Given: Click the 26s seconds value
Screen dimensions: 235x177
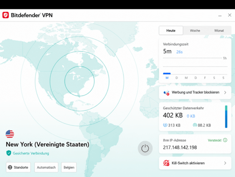Looking at the screenshot, I should (179, 52).
